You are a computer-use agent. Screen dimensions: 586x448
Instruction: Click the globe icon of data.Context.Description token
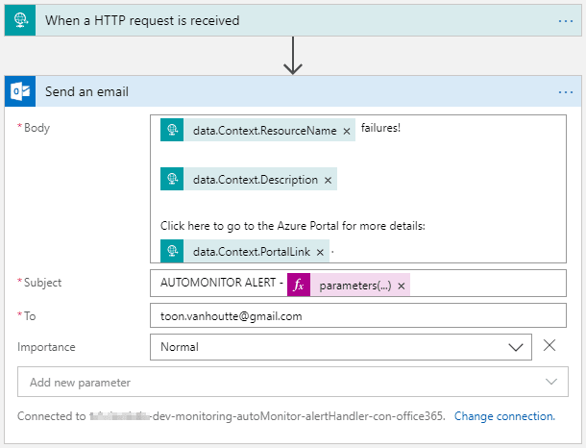[172, 179]
